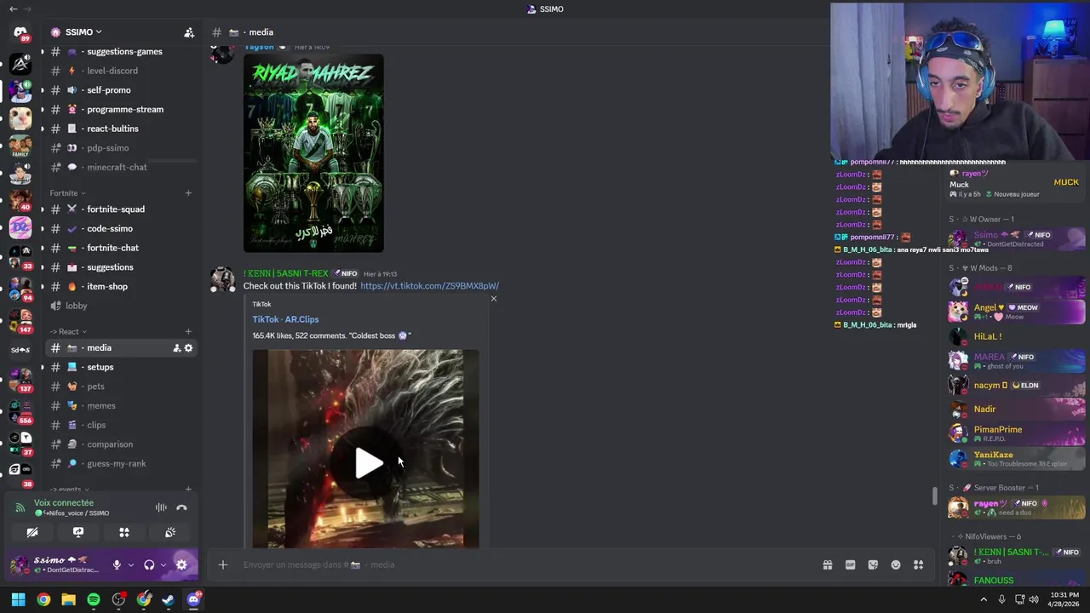Image resolution: width=1090 pixels, height=613 pixels.
Task: Open fortnite-squad channel
Action: pos(121,209)
